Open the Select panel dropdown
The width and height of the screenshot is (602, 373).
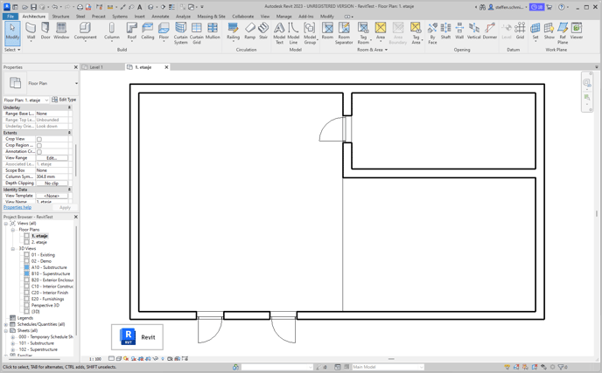[12, 50]
